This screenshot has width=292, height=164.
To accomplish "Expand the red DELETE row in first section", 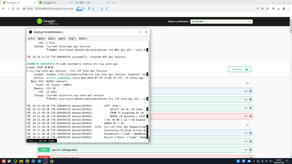I will pyautogui.click(x=246, y=116).
